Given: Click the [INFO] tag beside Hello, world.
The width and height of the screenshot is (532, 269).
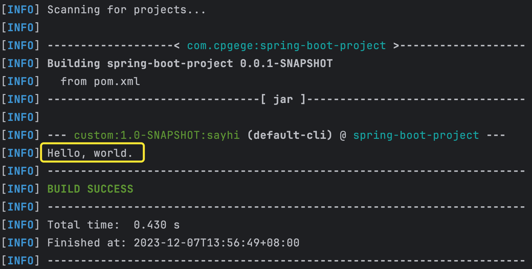Looking at the screenshot, I should click(20, 153).
